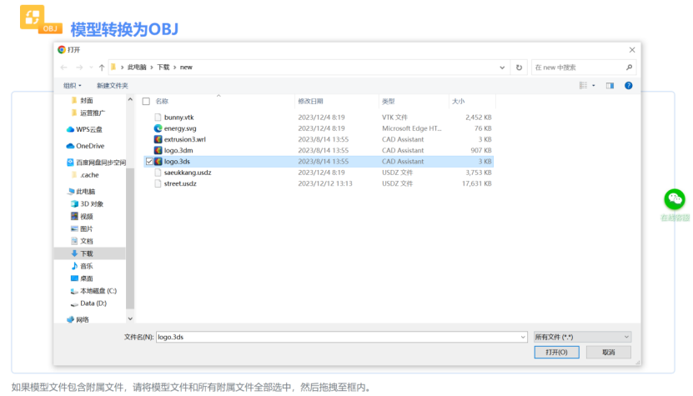This screenshot has width=693, height=396.
Task: Select 网络 in the sidebar
Action: click(x=78, y=319)
